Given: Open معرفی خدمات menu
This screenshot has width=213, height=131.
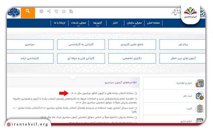Looking at the screenshot, I should click(x=79, y=23).
